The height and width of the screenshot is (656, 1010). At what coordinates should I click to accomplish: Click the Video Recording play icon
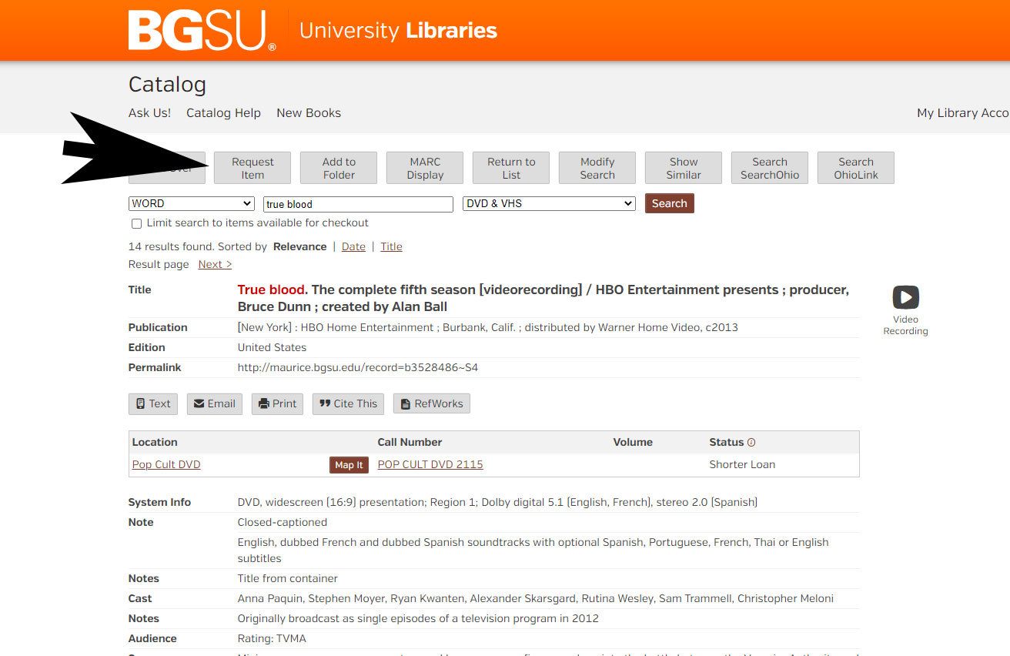coord(905,297)
